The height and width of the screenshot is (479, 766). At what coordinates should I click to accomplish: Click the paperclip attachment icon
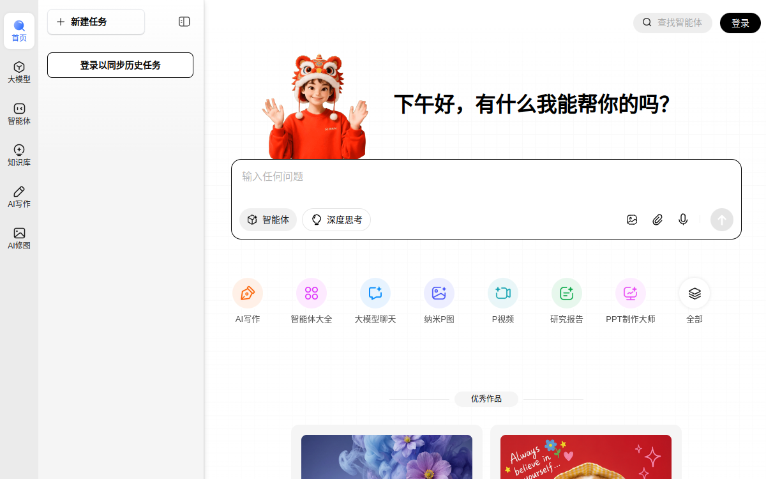click(x=657, y=220)
